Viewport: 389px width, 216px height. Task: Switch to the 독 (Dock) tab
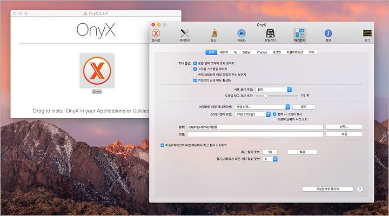235,52
